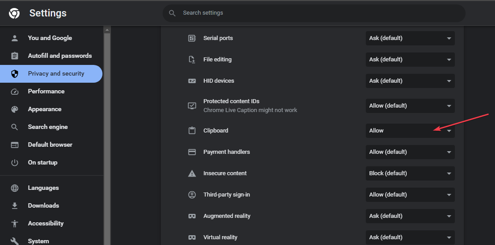
Task: Click the Payment handlers card icon
Action: pyautogui.click(x=192, y=152)
